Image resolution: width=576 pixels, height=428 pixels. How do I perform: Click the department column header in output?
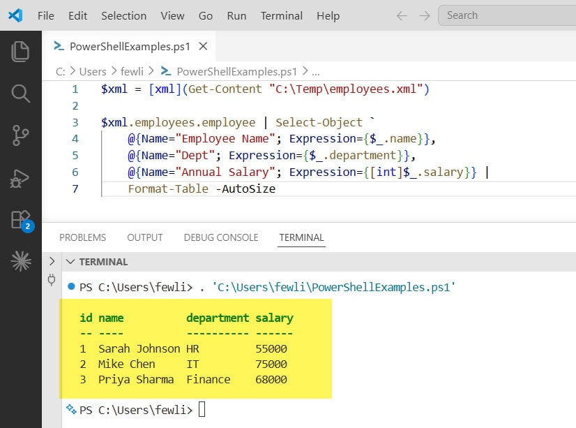pos(218,318)
